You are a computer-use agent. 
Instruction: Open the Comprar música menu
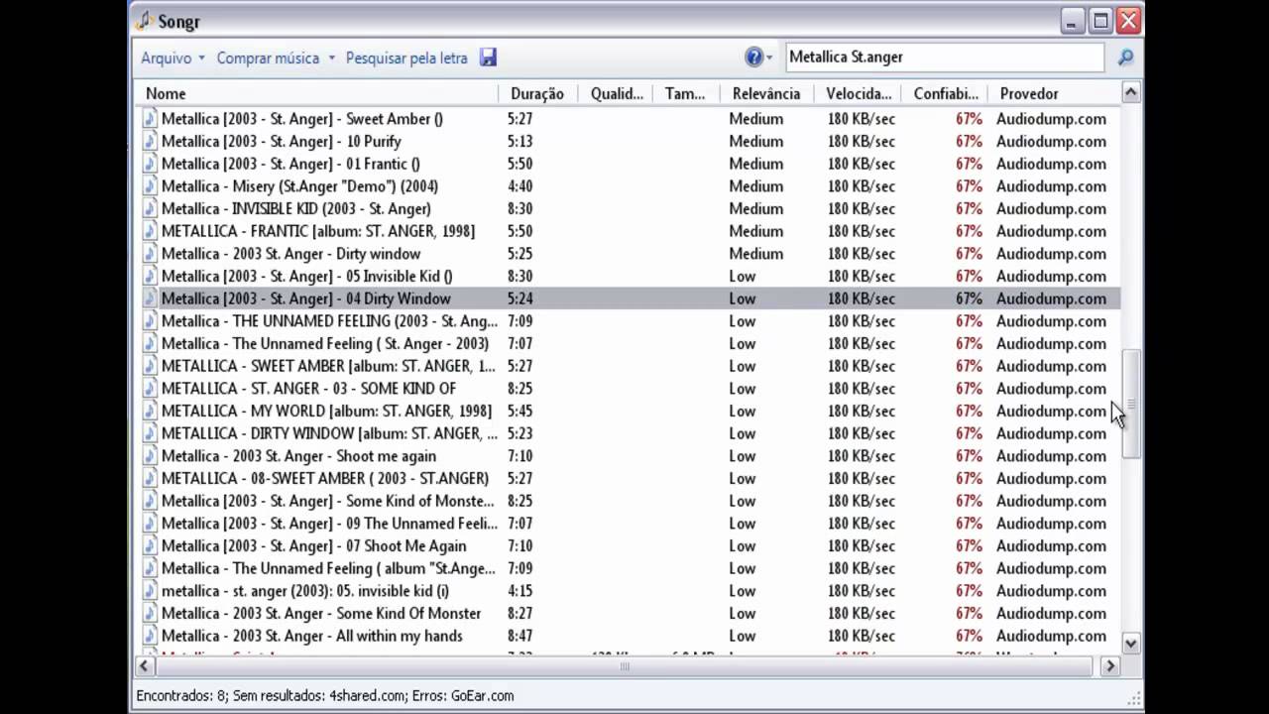tap(276, 59)
